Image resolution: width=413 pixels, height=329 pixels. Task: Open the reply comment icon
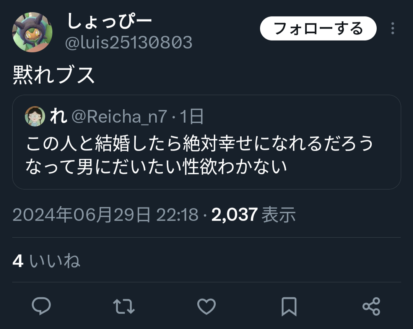(x=41, y=306)
